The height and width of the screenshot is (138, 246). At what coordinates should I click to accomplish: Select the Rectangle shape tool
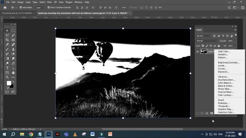[7, 72]
